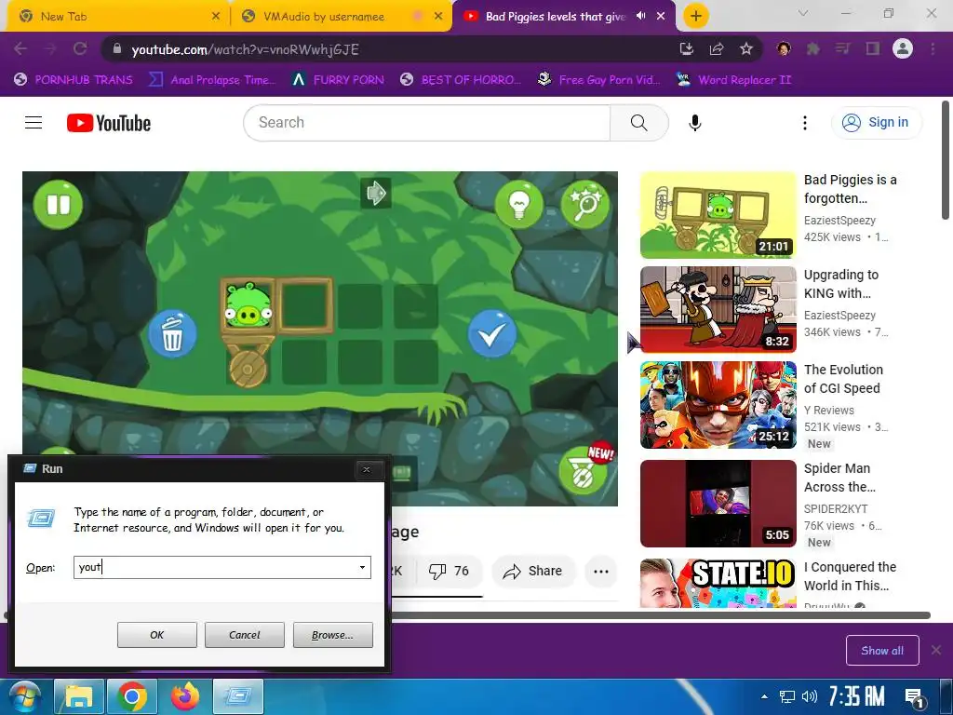Open the Chrome extensions puzzle icon
Screen dimensions: 953x715
[x=812, y=48]
